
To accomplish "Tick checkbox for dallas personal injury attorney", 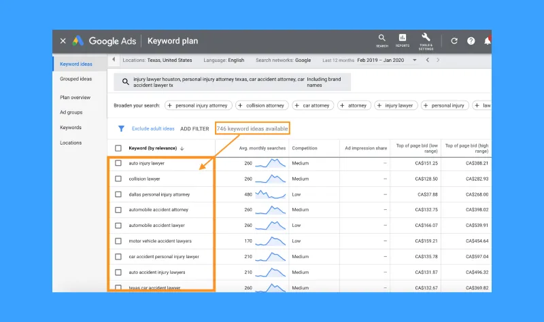I will tap(118, 194).
